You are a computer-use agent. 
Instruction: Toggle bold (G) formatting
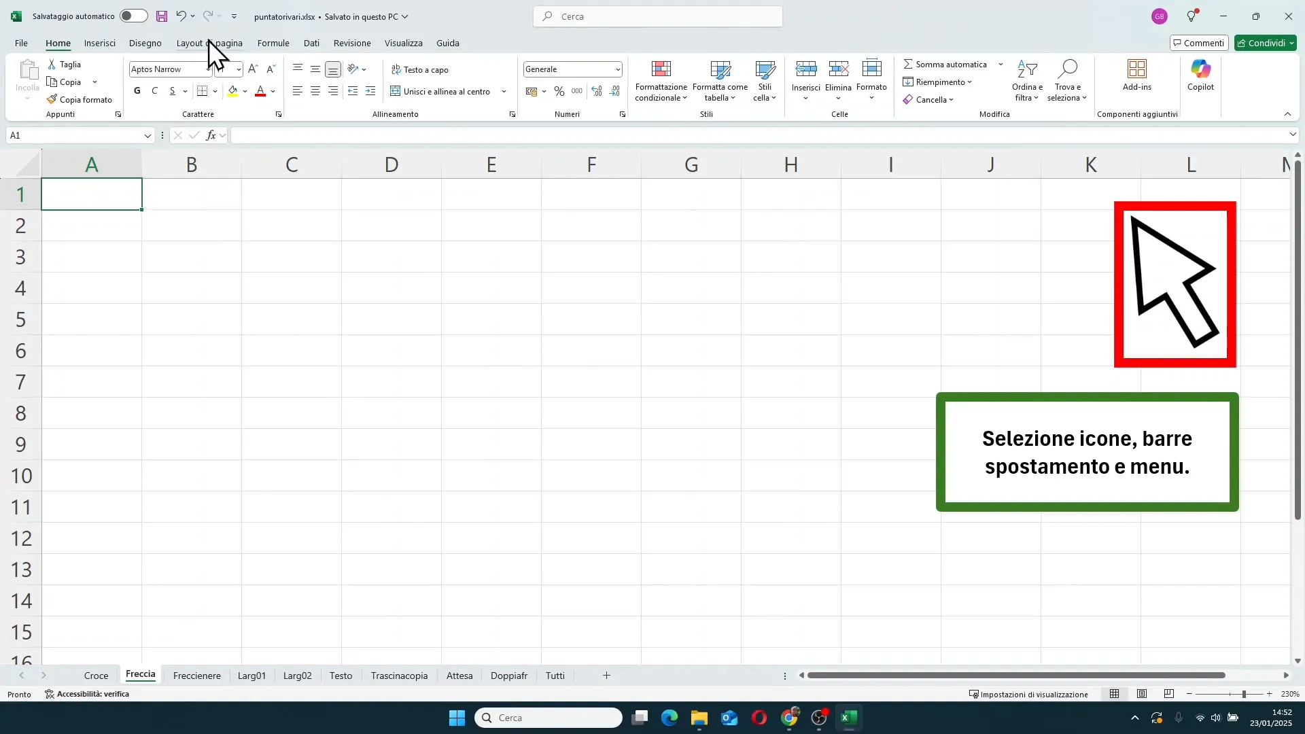pos(137,91)
